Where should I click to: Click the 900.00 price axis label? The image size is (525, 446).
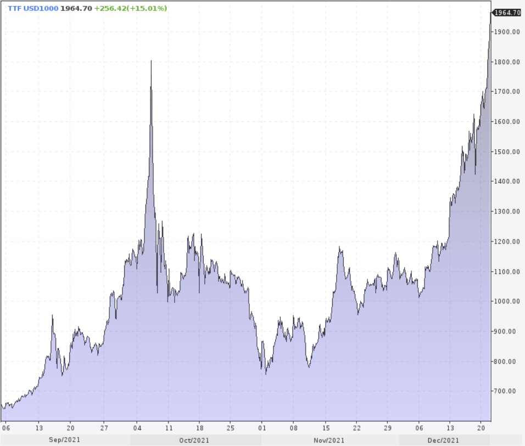505,331
